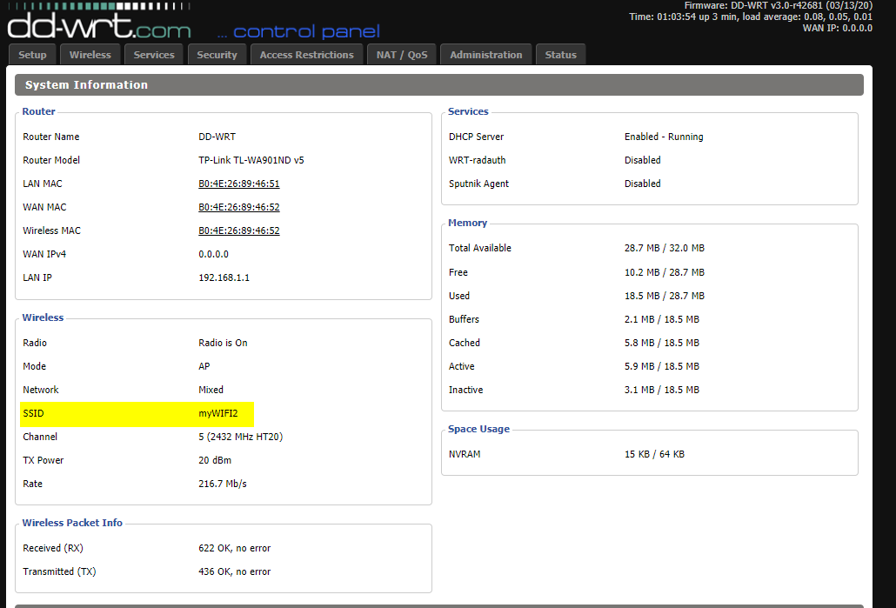The width and height of the screenshot is (896, 608).
Task: Click the LAN IP value 192.168.1.1
Action: [x=224, y=277]
